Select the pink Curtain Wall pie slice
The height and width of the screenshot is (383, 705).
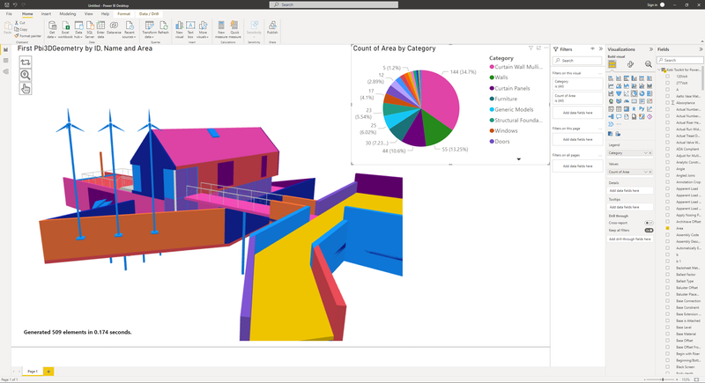pyautogui.click(x=440, y=101)
